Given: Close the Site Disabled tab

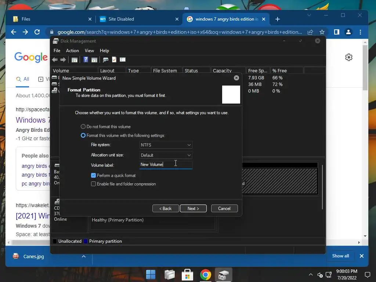Looking at the screenshot, I should [x=177, y=19].
